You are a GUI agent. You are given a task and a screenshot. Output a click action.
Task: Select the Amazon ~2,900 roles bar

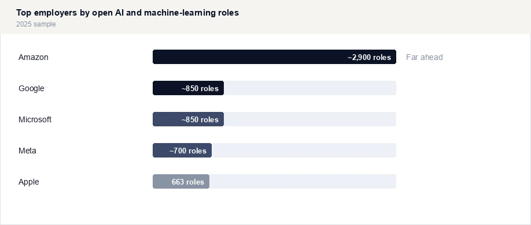[x=274, y=57]
